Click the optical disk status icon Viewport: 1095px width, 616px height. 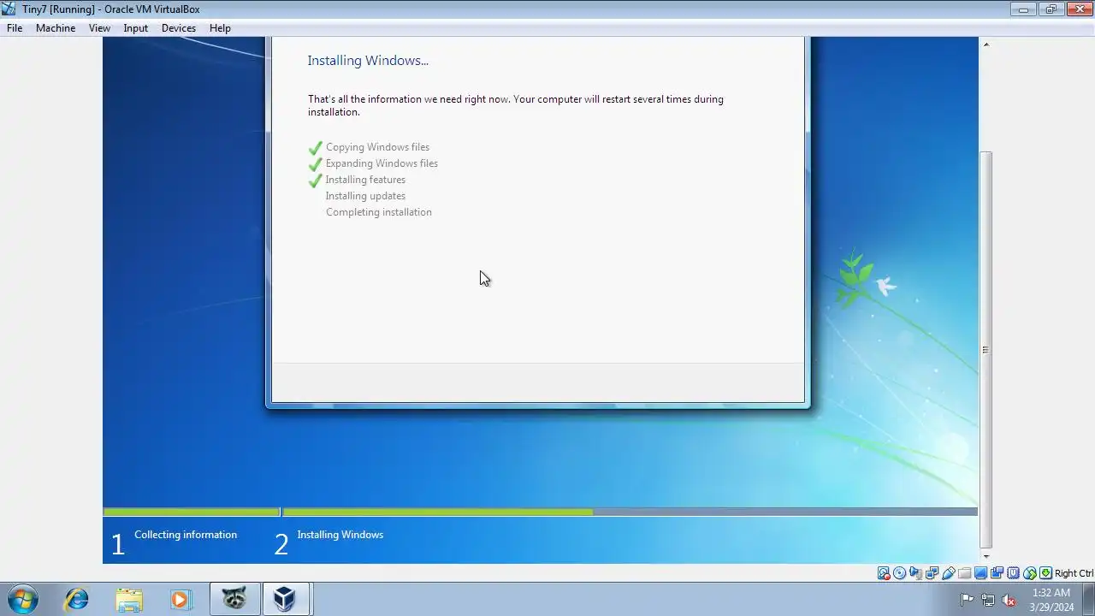[899, 573]
